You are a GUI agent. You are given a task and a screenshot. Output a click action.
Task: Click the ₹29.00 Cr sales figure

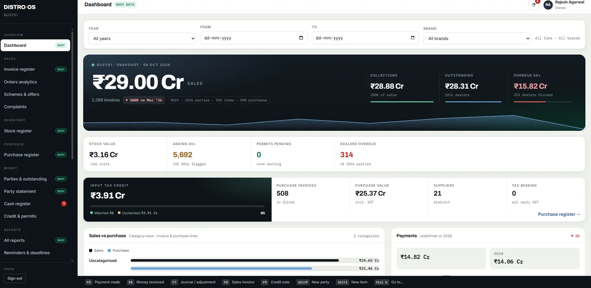click(138, 82)
